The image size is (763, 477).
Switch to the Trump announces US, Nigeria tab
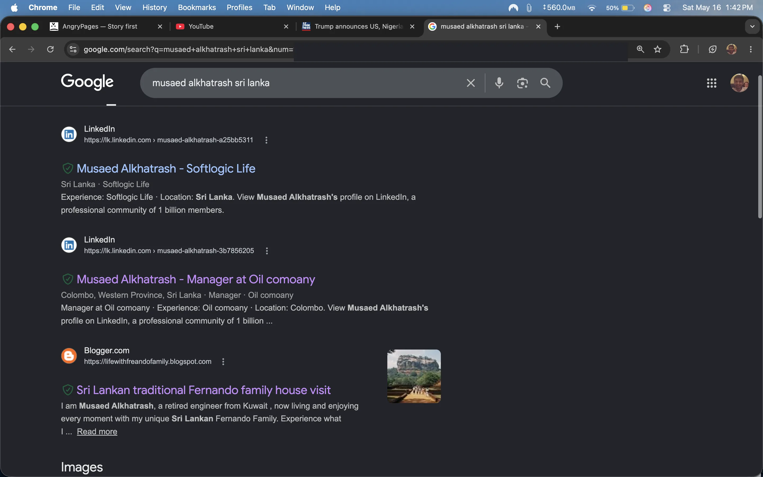[x=358, y=26]
